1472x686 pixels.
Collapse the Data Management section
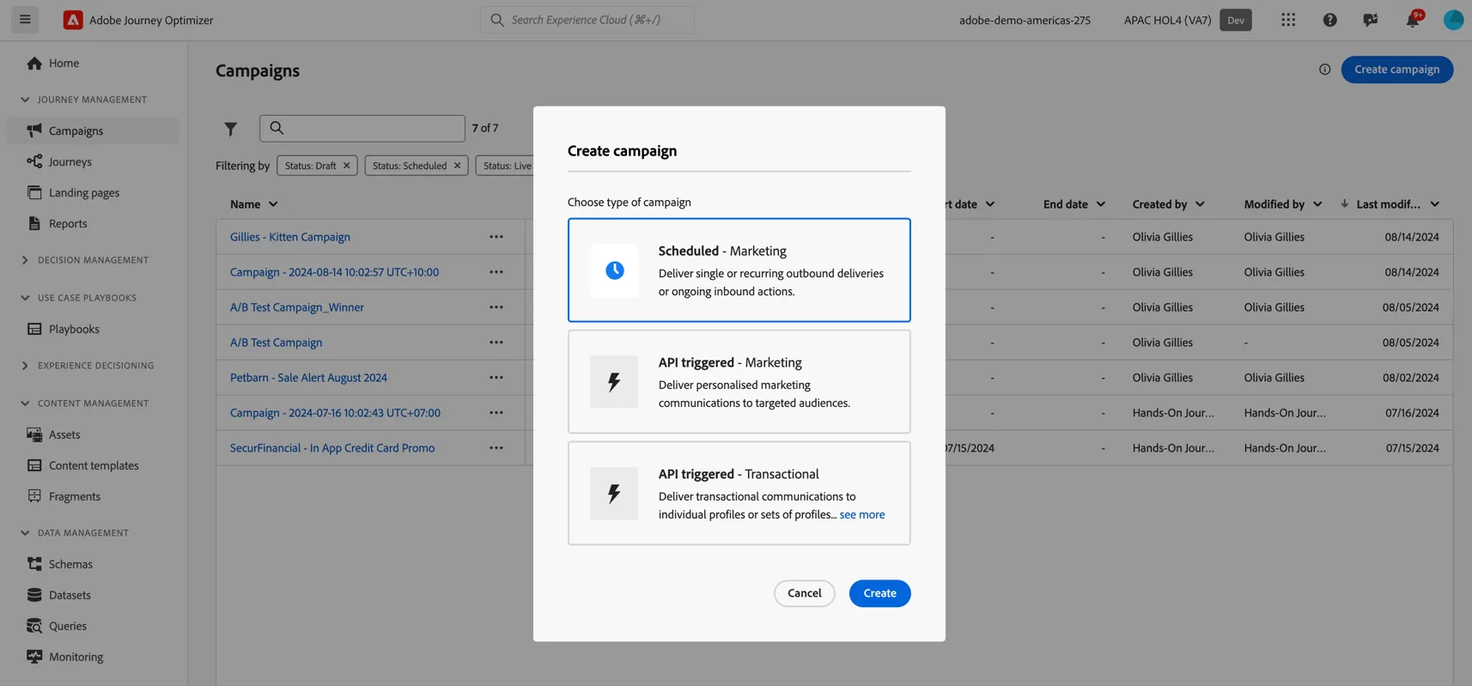coord(25,533)
